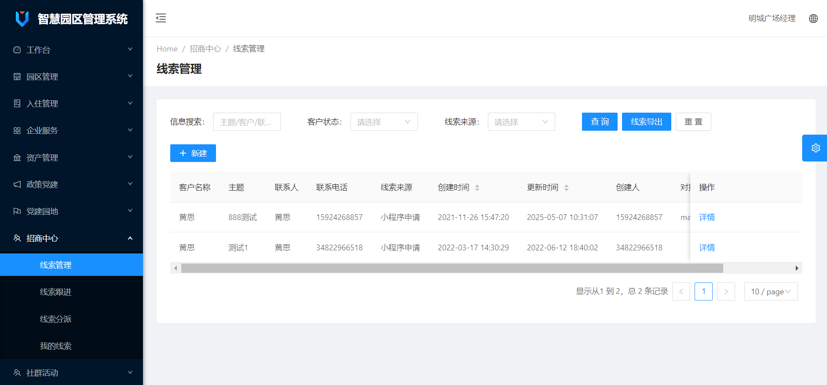The width and height of the screenshot is (827, 385).
Task: Collapse the sidebar with the menu fold icon
Action: 161,18
